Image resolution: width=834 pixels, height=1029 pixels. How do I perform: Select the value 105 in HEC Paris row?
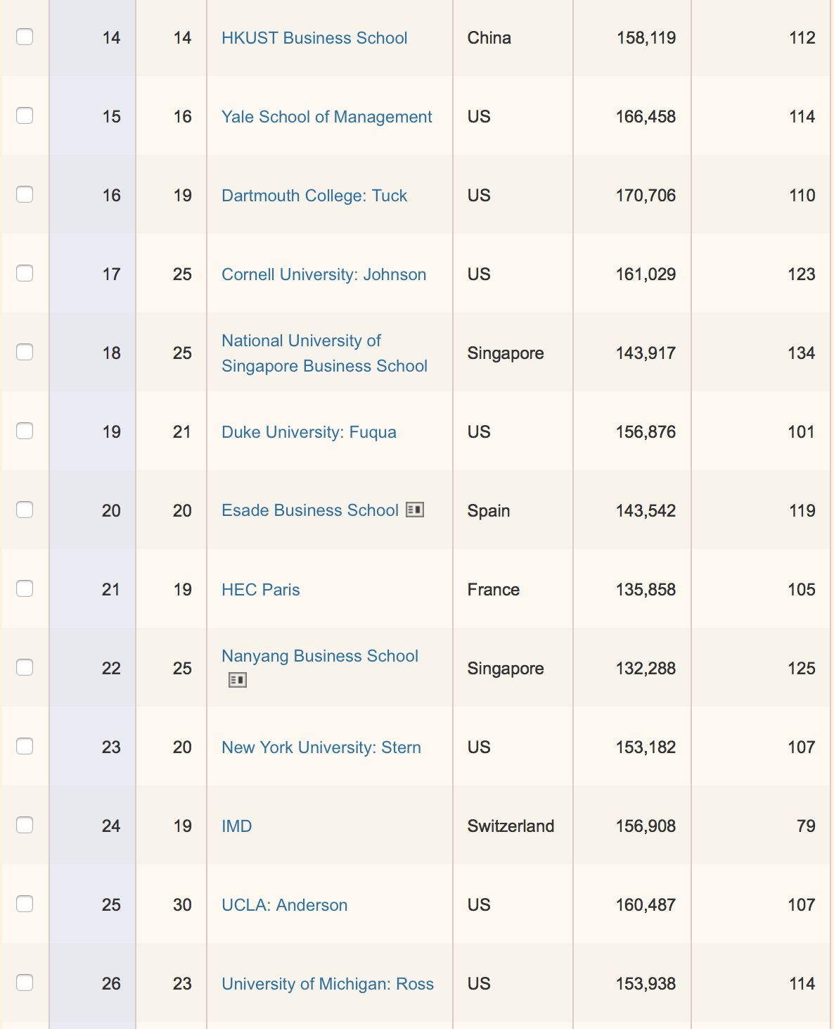click(802, 590)
